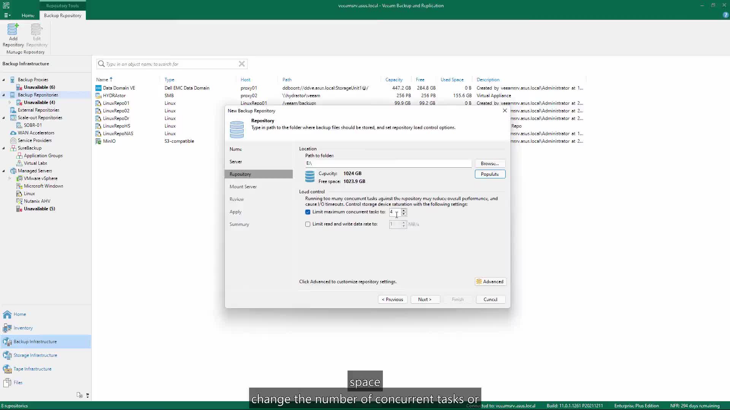Screen dimensions: 730x410
Task: Decrease concurrent tasks with down arrow
Action: [x=404, y=214]
